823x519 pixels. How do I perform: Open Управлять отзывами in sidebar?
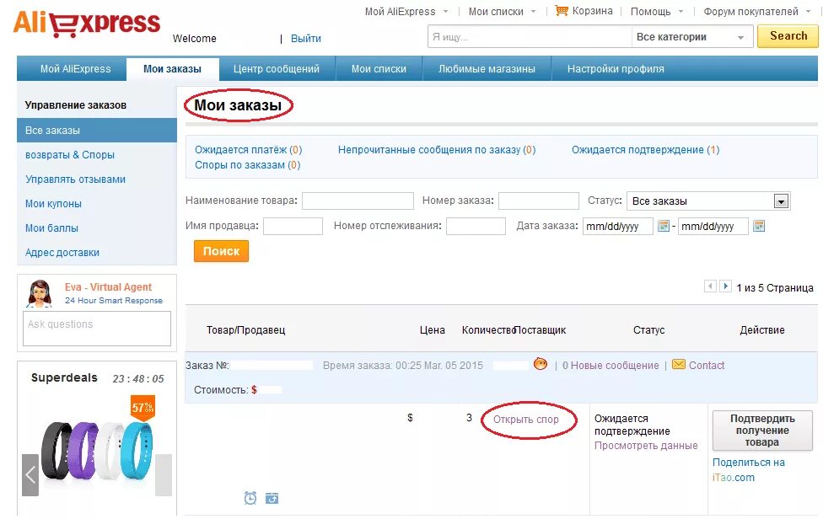tap(76, 179)
